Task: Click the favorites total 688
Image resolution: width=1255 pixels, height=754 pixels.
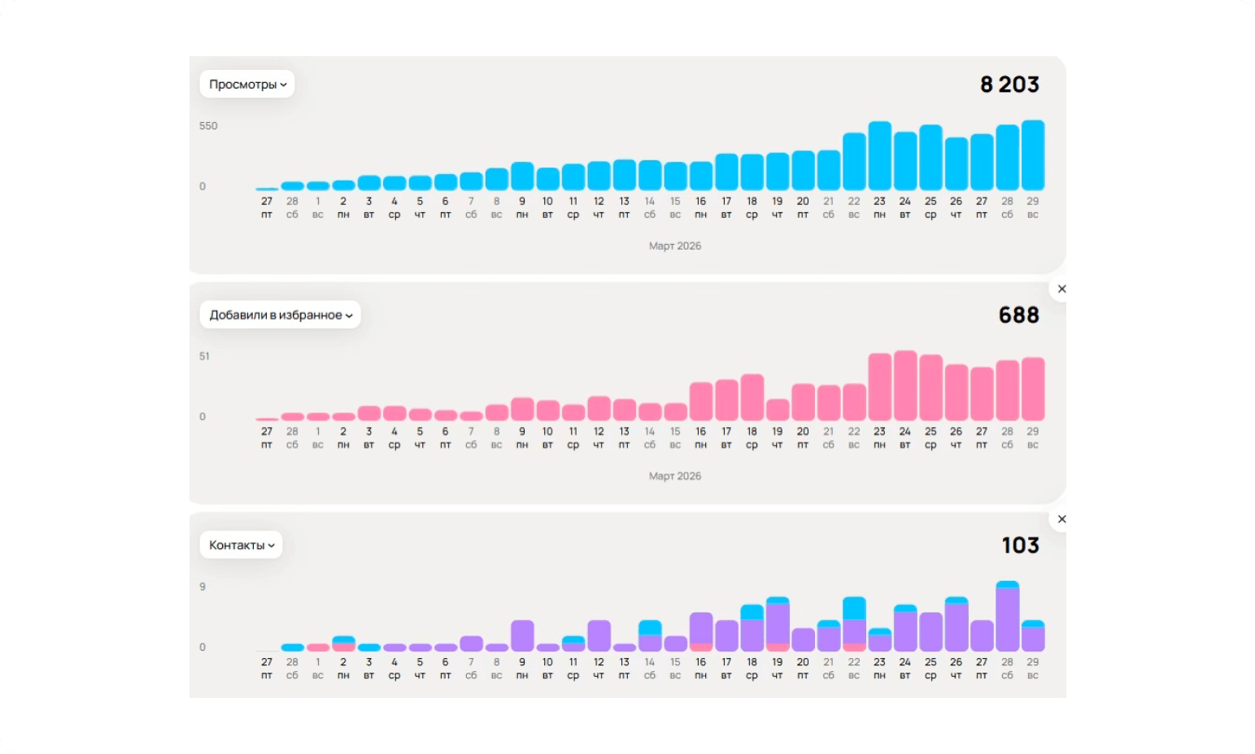Action: [x=1018, y=315]
